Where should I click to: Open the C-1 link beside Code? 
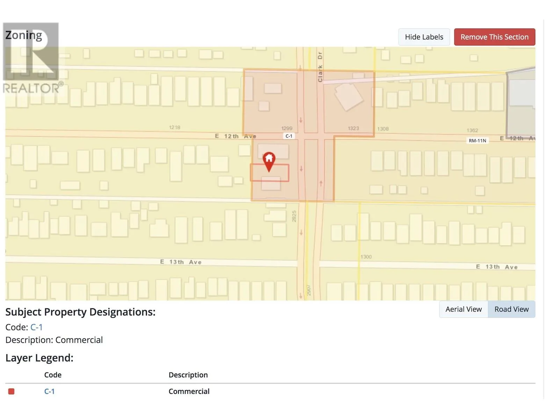click(36, 327)
